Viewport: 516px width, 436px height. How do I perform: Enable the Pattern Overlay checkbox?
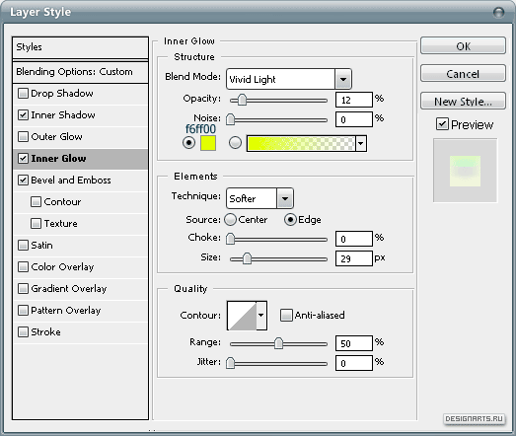click(23, 311)
